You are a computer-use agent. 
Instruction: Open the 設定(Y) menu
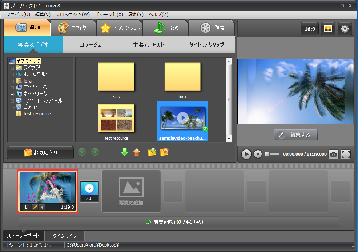coord(136,15)
